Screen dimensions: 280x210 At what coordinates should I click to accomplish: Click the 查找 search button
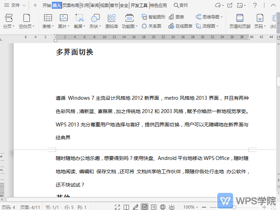pos(181,5)
